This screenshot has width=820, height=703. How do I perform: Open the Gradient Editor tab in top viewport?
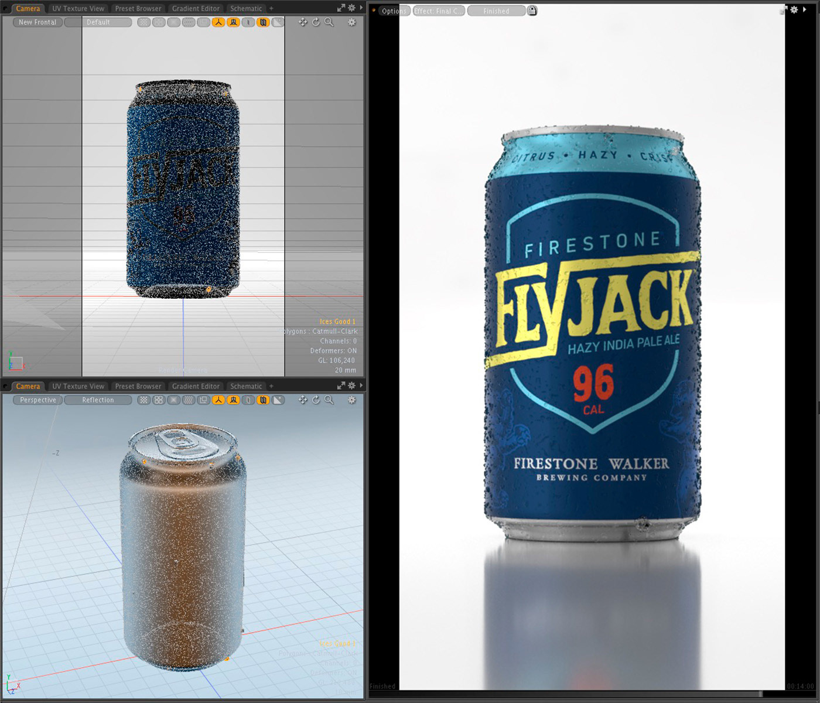click(196, 8)
